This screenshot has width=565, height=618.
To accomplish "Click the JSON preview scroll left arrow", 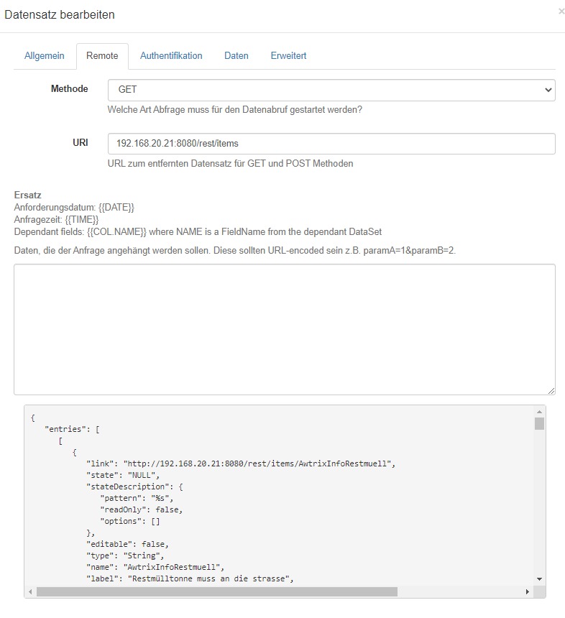I will [x=31, y=591].
